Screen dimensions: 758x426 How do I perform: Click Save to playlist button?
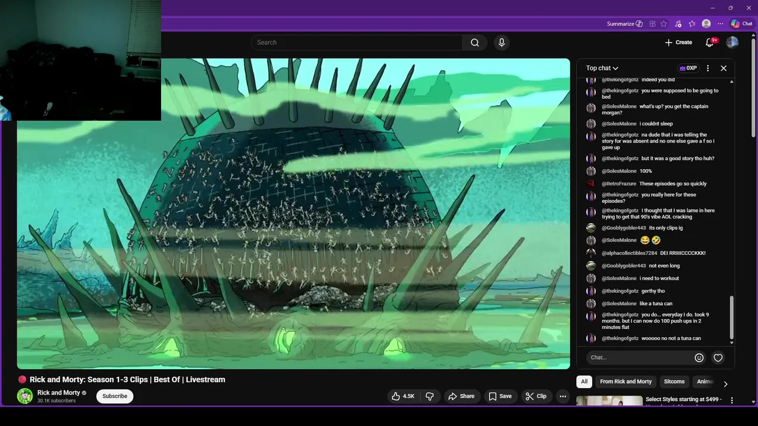click(x=500, y=396)
